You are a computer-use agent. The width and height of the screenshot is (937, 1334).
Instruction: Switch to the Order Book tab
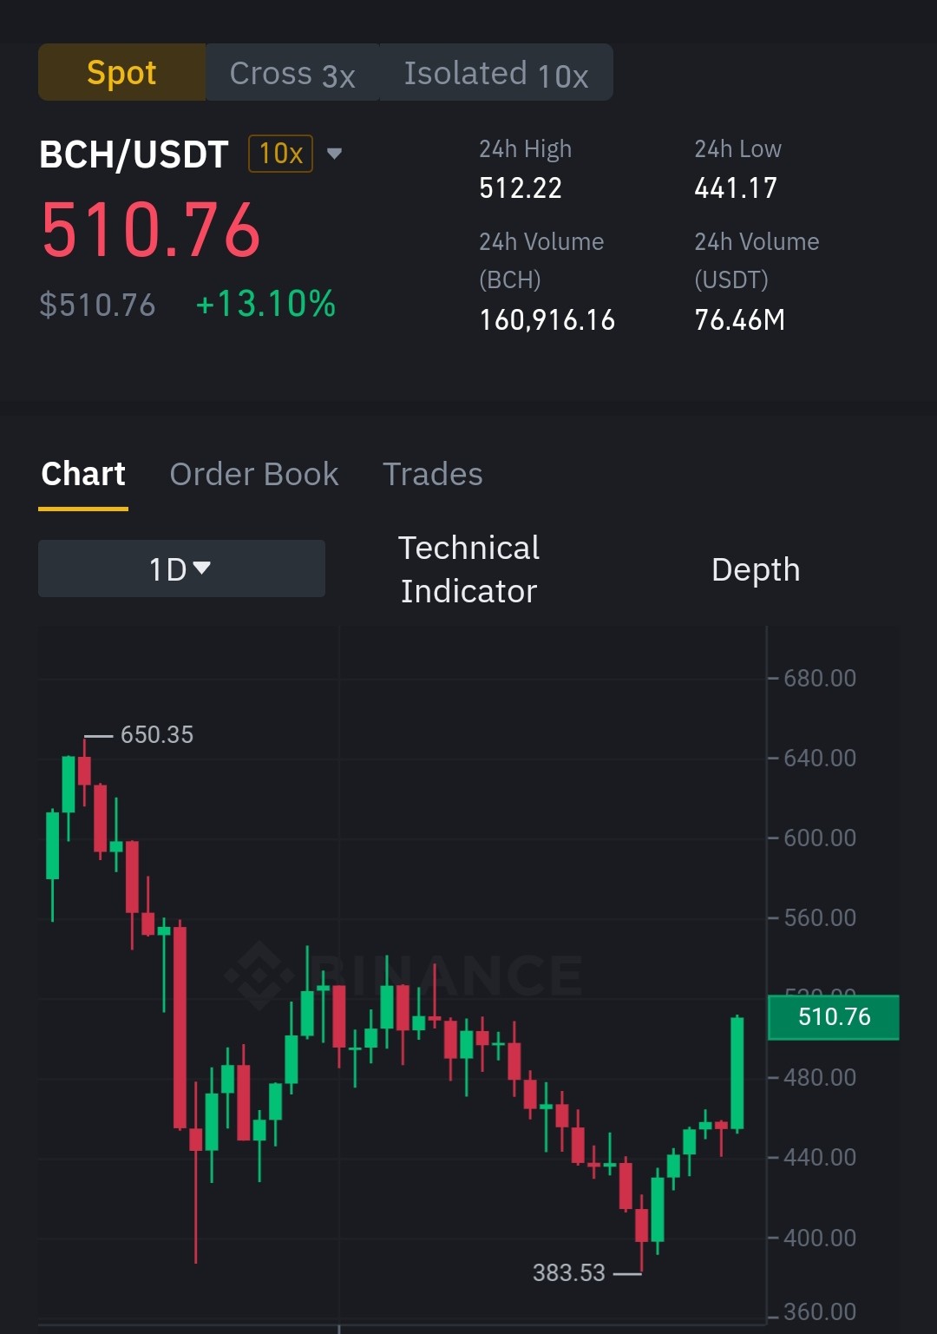point(253,475)
